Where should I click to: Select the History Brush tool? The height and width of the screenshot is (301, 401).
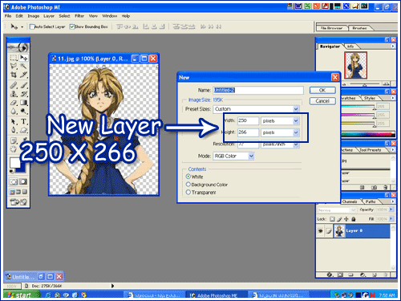coord(23,94)
